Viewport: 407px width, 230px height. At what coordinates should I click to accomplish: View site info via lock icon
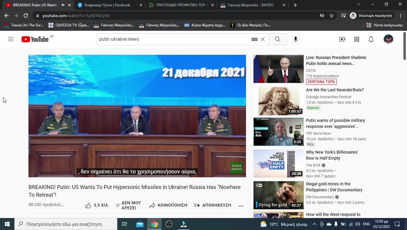click(x=37, y=16)
